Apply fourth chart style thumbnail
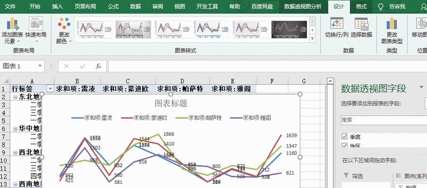 (x=211, y=30)
